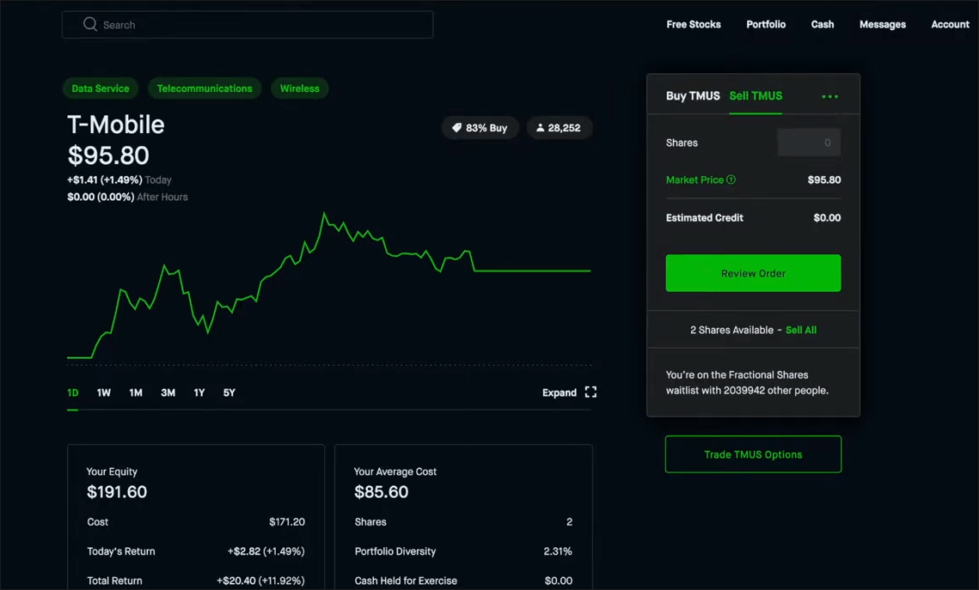979x590 pixels.
Task: Go to Portfolio
Action: click(x=766, y=24)
